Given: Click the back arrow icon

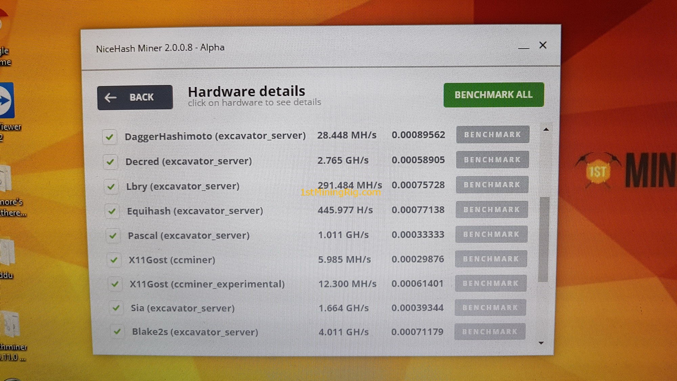Looking at the screenshot, I should pos(110,98).
